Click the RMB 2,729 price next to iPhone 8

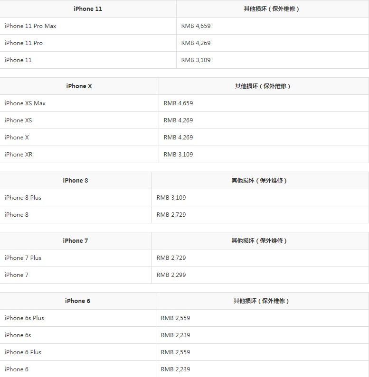click(171, 215)
